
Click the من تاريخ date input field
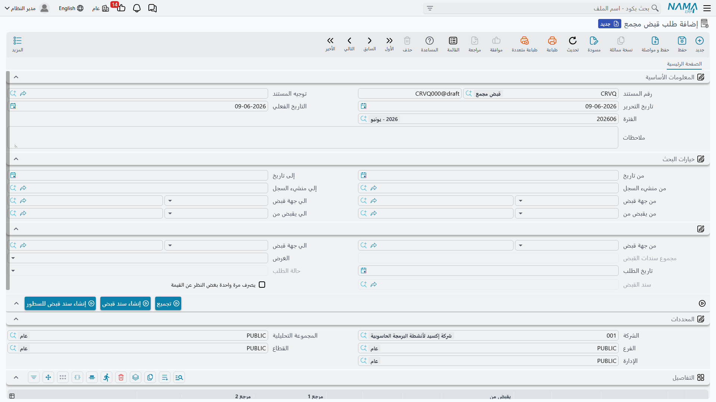coord(488,175)
